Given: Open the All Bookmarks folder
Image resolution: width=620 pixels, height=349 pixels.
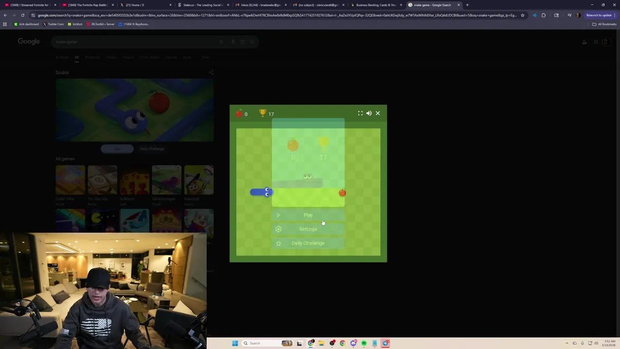Looking at the screenshot, I should (x=604, y=24).
